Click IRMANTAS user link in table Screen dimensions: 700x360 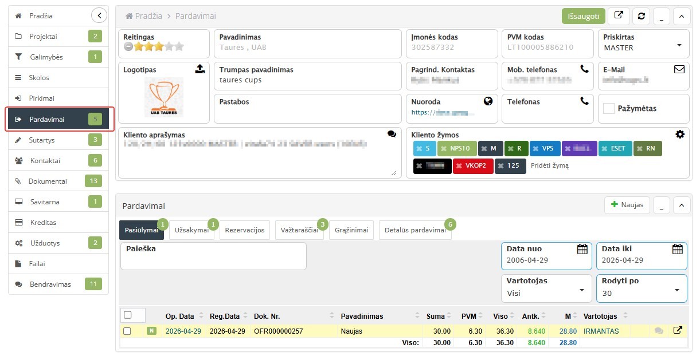pyautogui.click(x=601, y=331)
